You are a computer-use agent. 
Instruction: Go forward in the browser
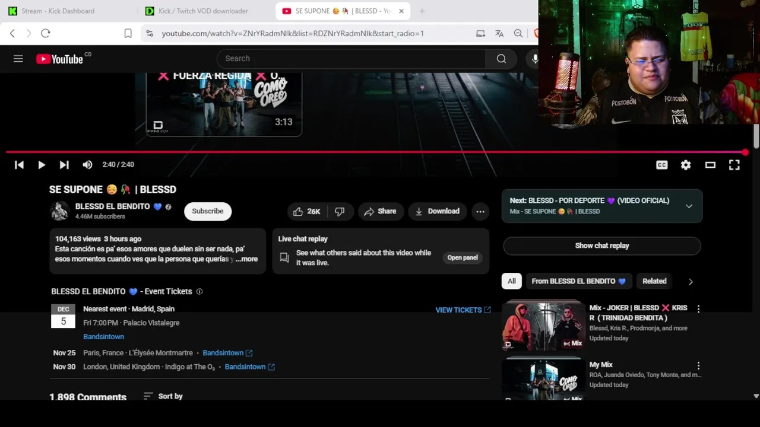pyautogui.click(x=28, y=34)
